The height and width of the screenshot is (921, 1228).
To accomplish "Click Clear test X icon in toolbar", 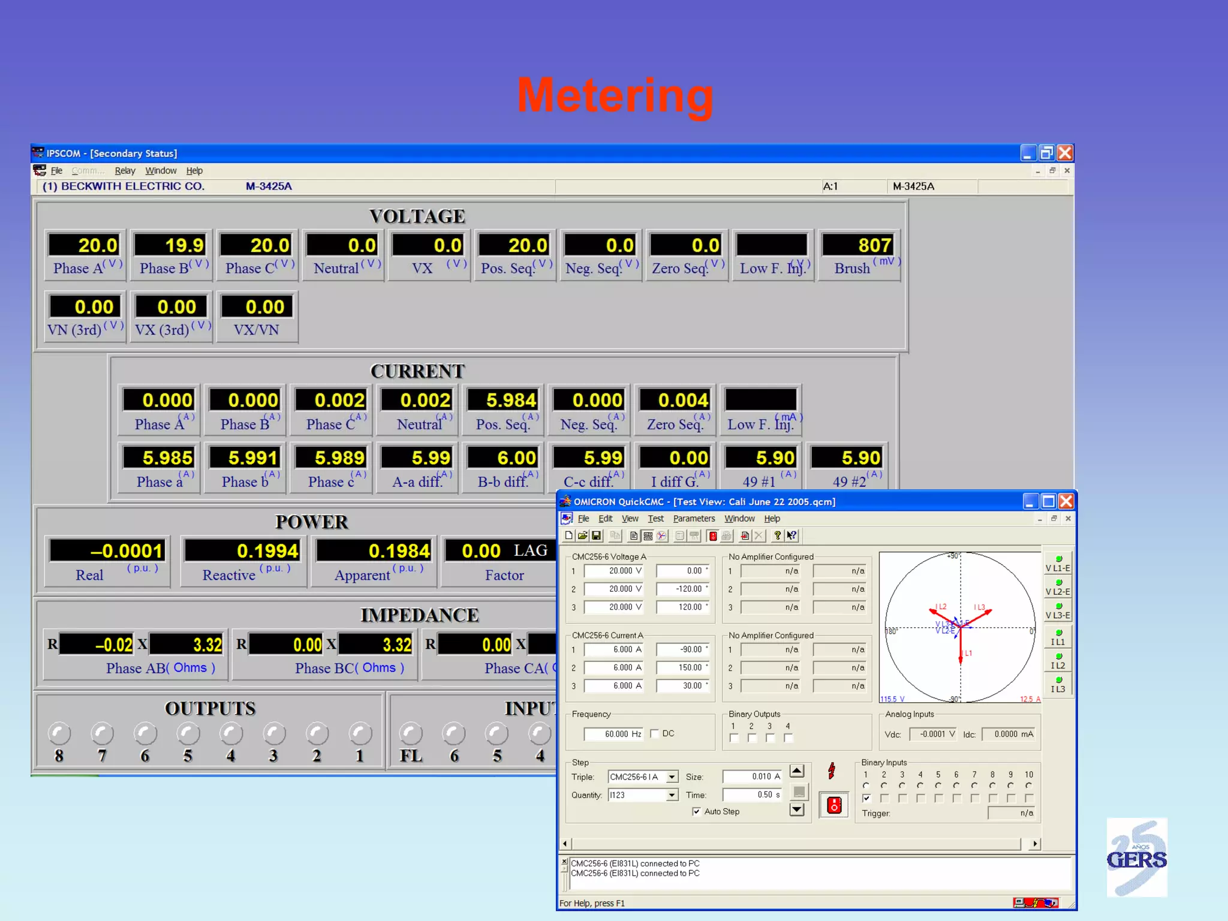I will pos(759,536).
